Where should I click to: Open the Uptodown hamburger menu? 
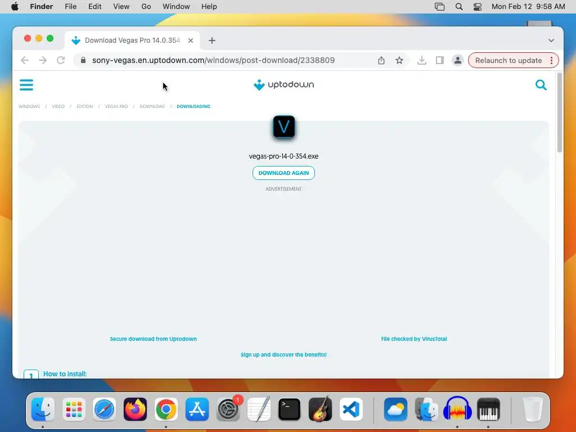coord(26,85)
